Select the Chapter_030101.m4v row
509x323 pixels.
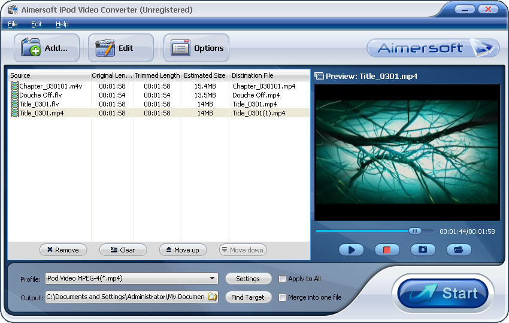(x=159, y=86)
